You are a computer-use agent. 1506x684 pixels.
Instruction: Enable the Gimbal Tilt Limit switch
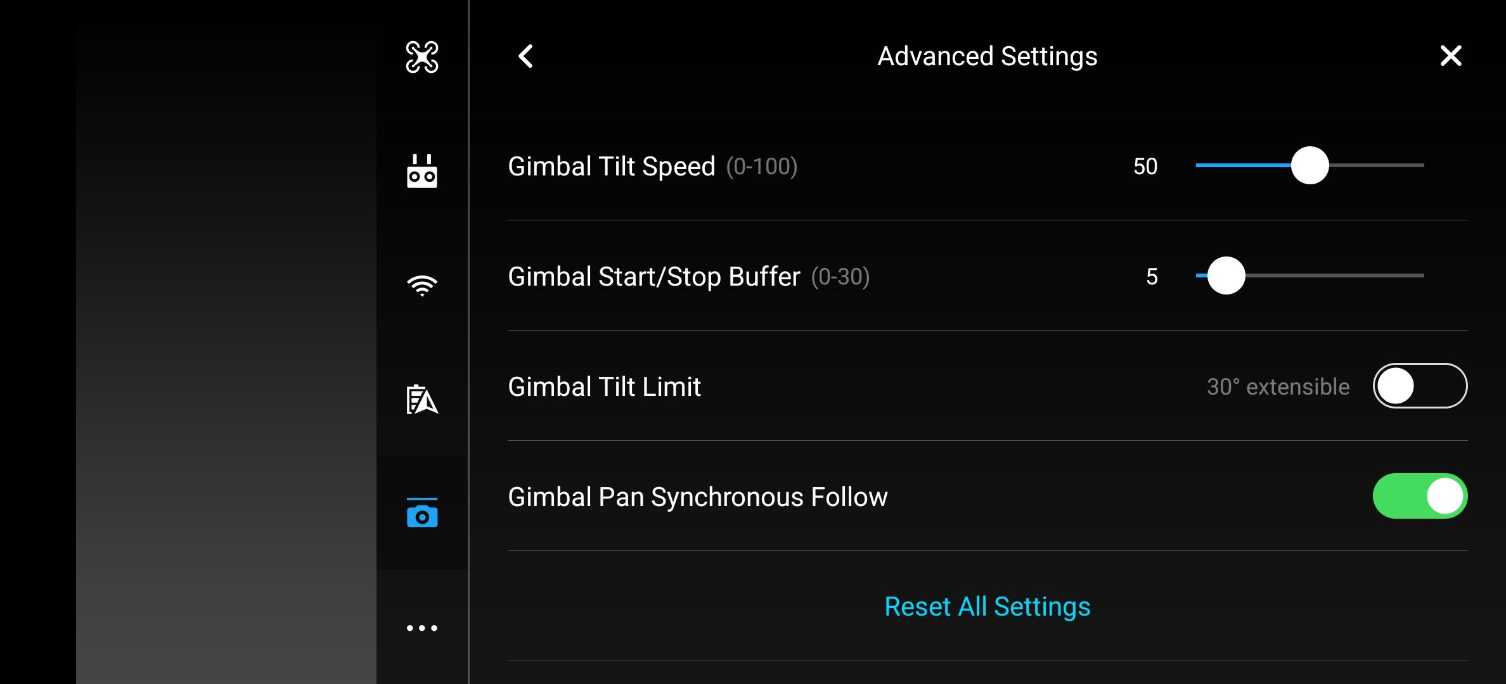[x=1420, y=386]
